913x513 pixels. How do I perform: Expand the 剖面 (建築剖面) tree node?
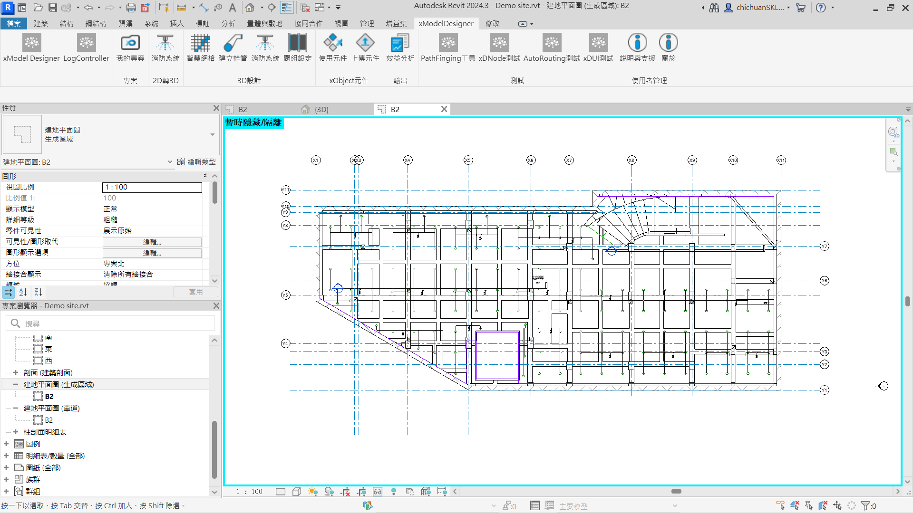[x=16, y=372]
